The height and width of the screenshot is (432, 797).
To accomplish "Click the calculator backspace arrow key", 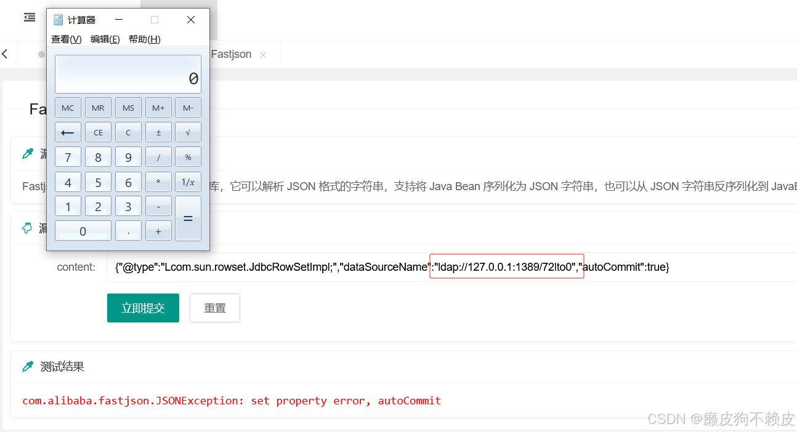I will pos(68,132).
